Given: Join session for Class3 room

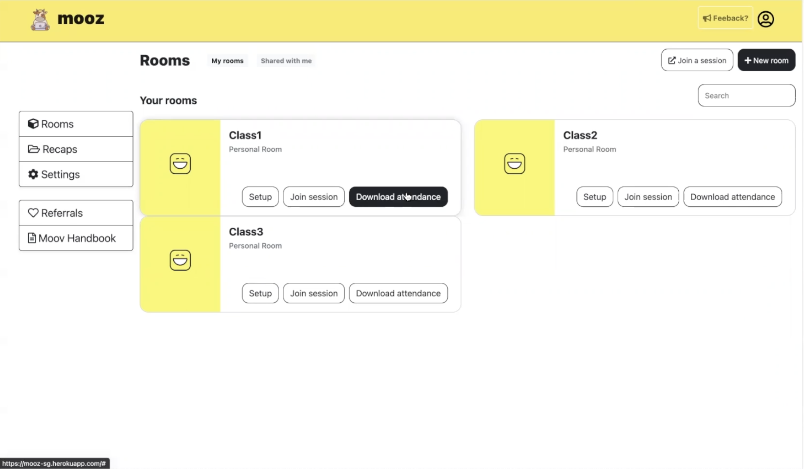Looking at the screenshot, I should [x=313, y=293].
